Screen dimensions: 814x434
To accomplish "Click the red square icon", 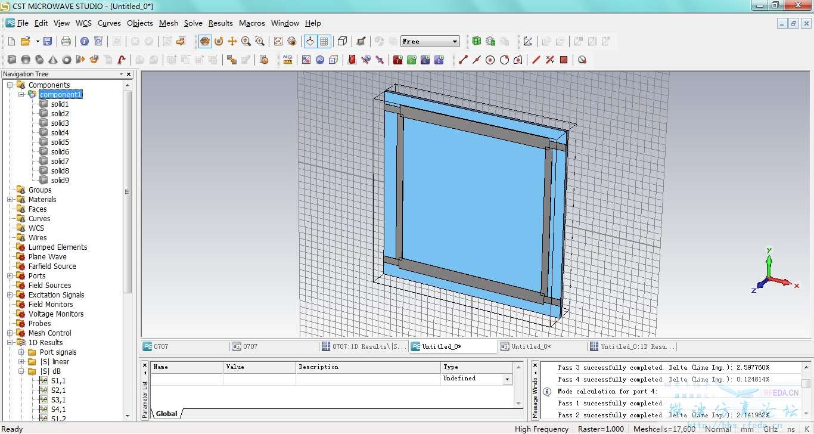I will click(564, 60).
